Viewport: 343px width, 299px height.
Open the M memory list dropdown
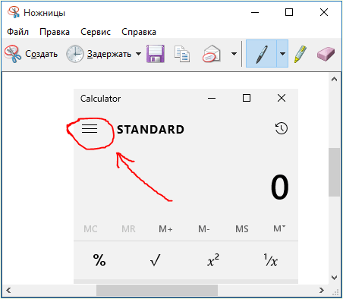coord(279,228)
